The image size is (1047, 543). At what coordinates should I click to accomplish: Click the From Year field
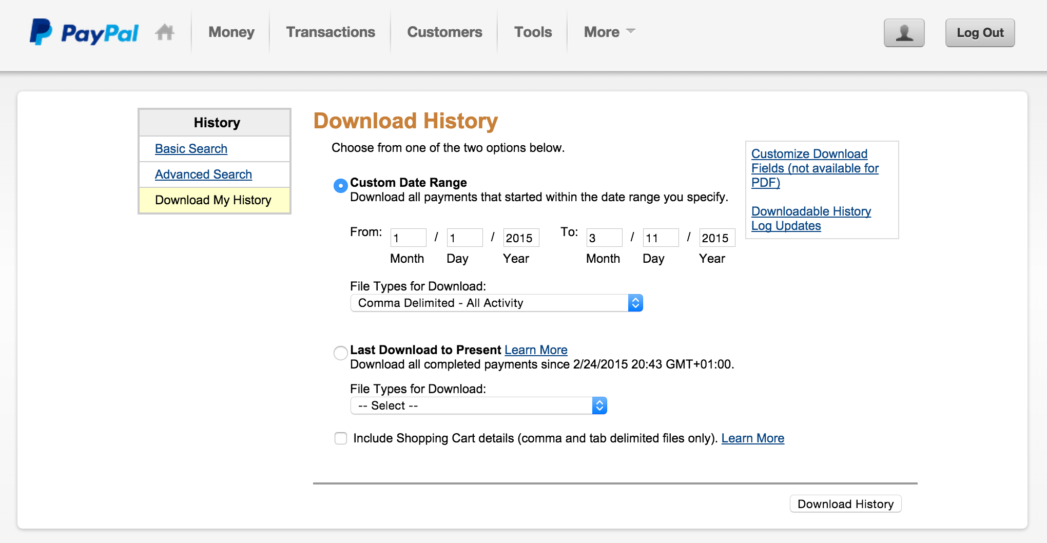(x=521, y=238)
